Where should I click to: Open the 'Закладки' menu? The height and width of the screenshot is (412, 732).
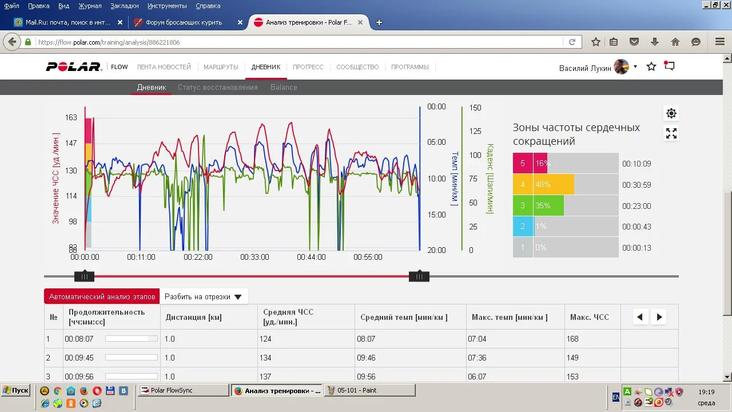[124, 6]
